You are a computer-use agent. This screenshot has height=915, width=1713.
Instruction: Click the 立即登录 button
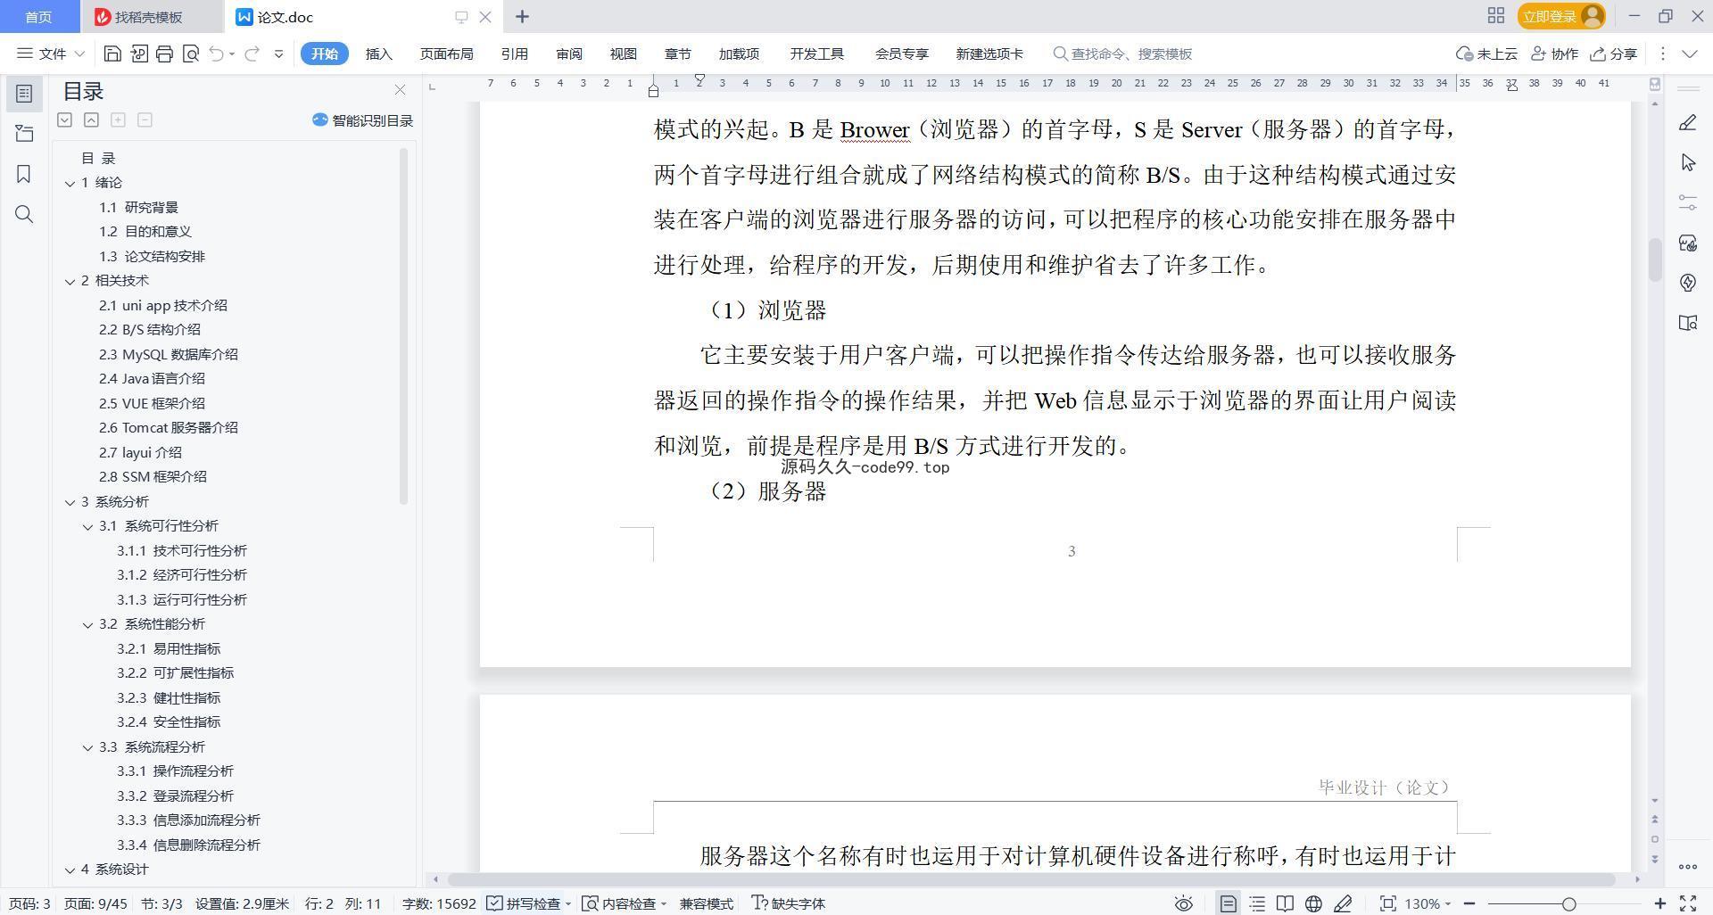point(1561,16)
